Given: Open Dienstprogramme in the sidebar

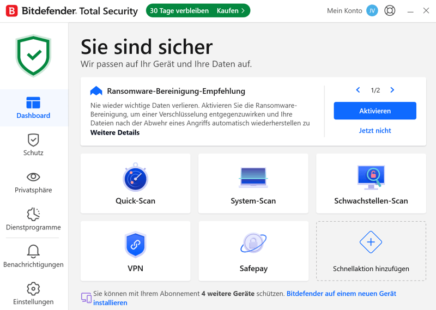Looking at the screenshot, I should [x=33, y=220].
